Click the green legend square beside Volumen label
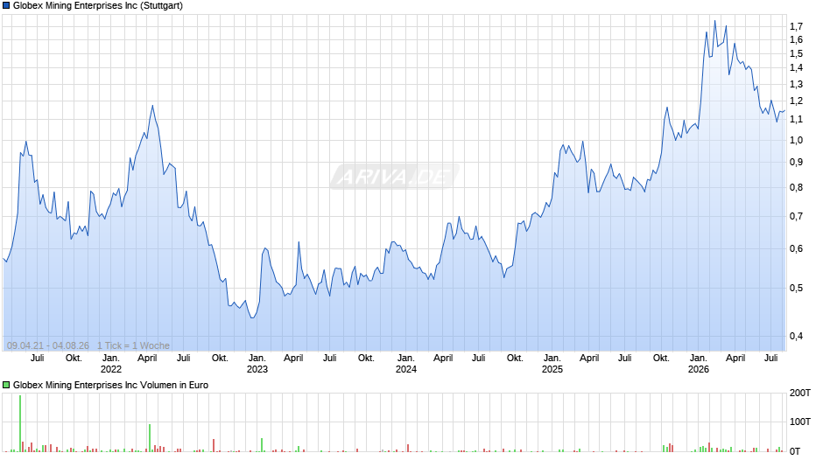Screen dimensions: 823x460 (6, 385)
